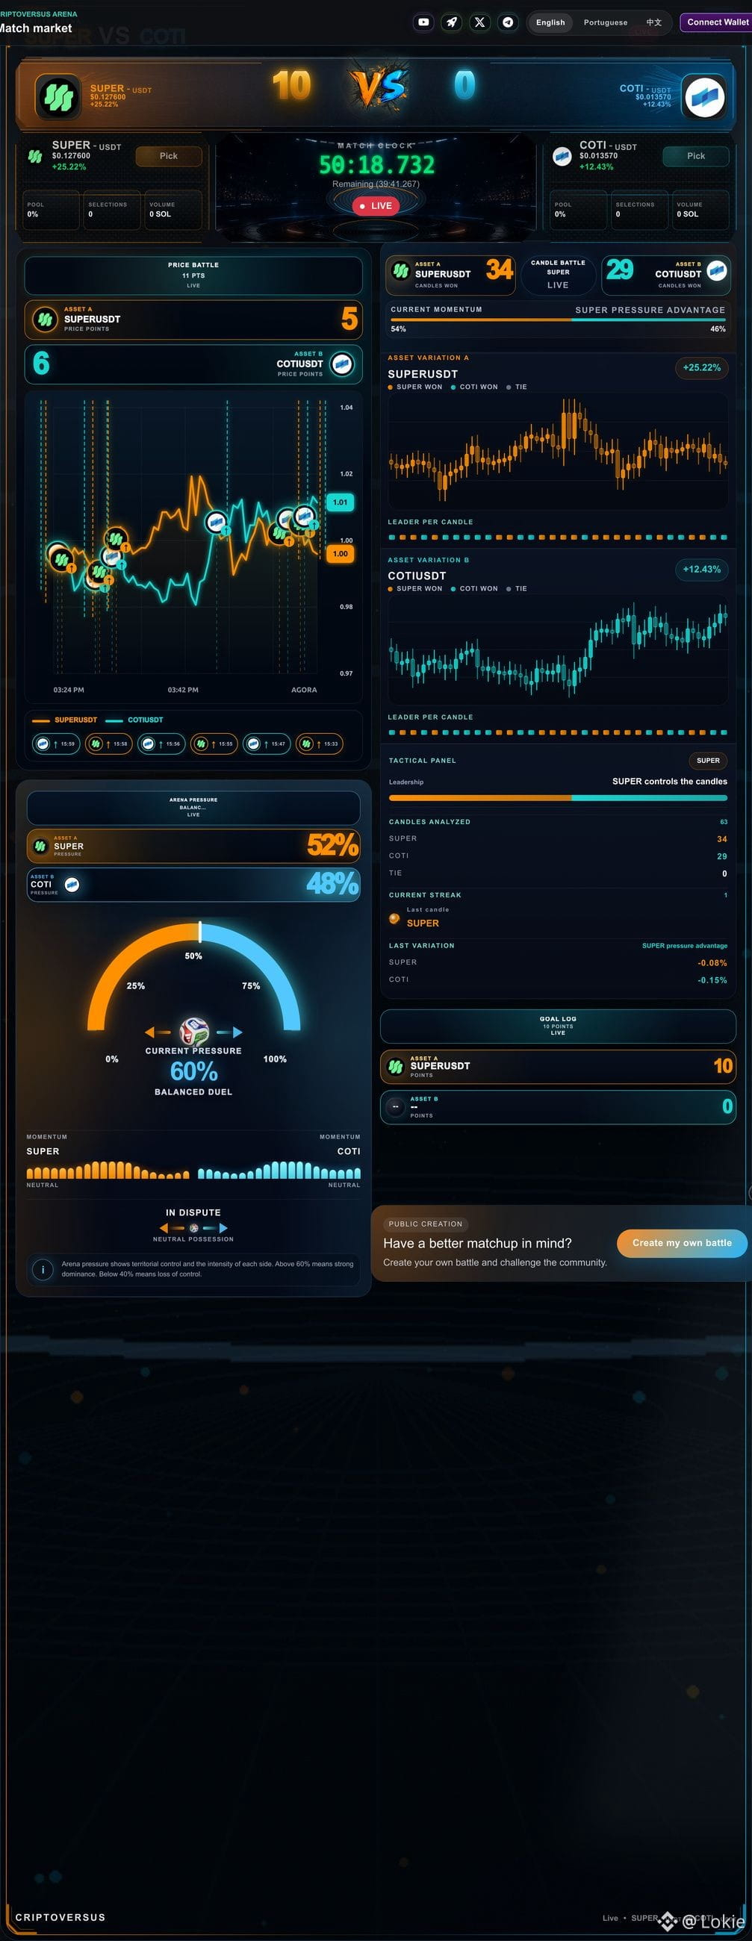
Task: Click the COTI icon in Arena Pressure row
Action: [72, 885]
